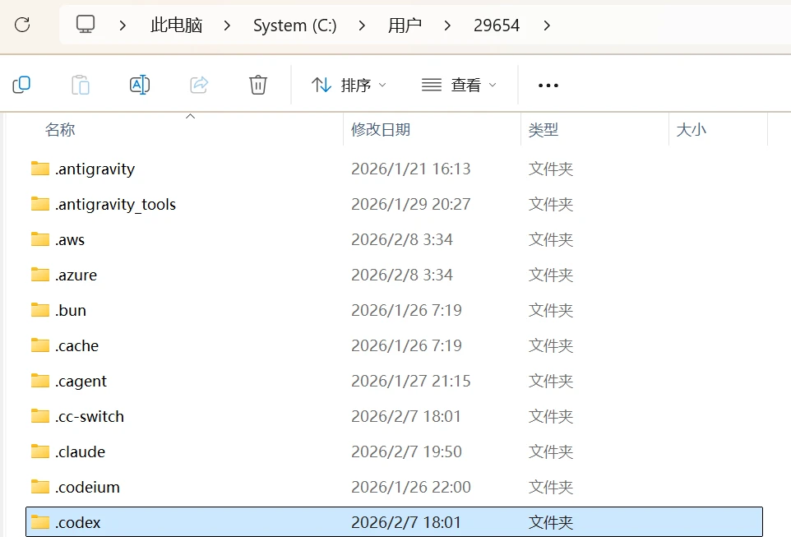This screenshot has width=791, height=537.
Task: Open the three-dots more options menu
Action: 548,85
